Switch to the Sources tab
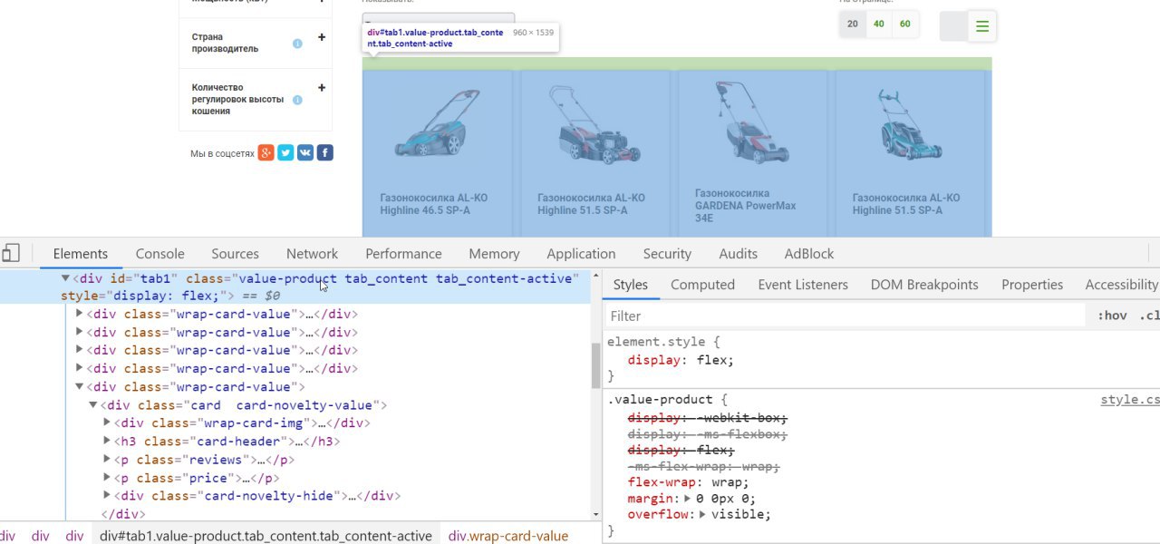The image size is (1160, 544). 236,254
